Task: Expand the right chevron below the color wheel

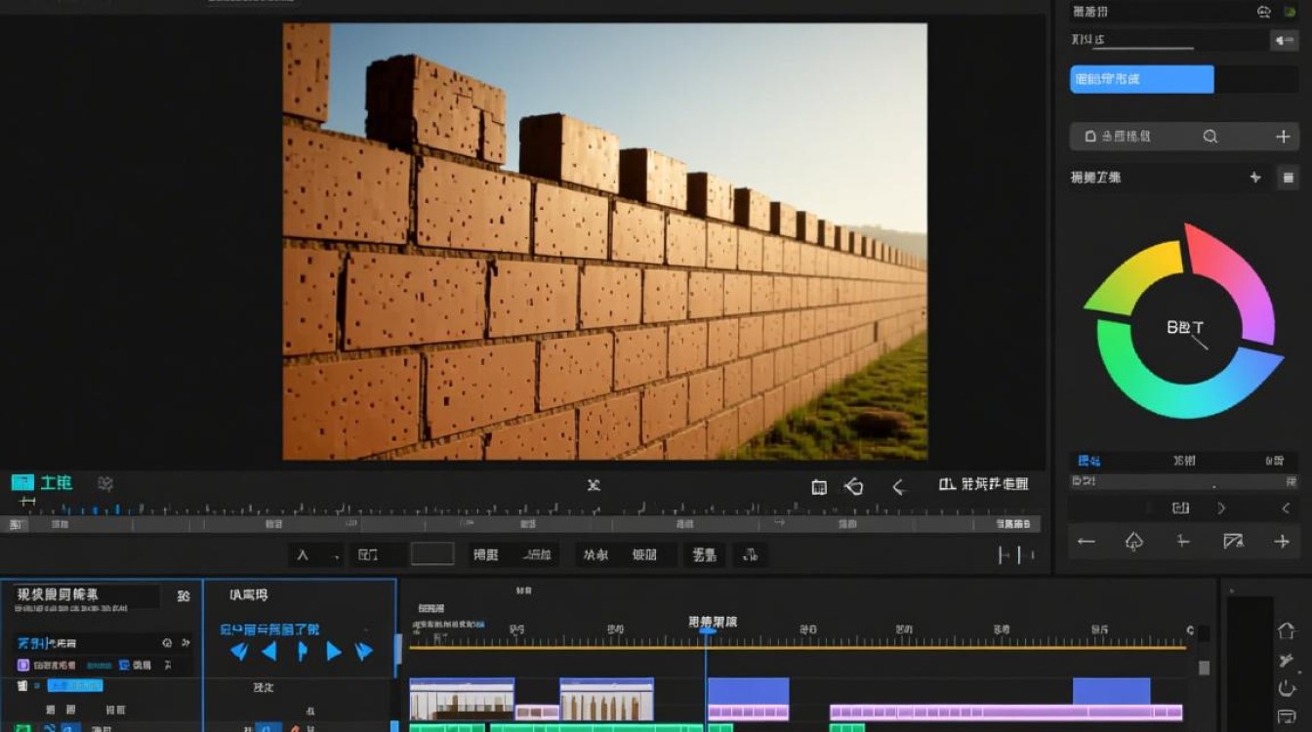Action: pos(1221,508)
